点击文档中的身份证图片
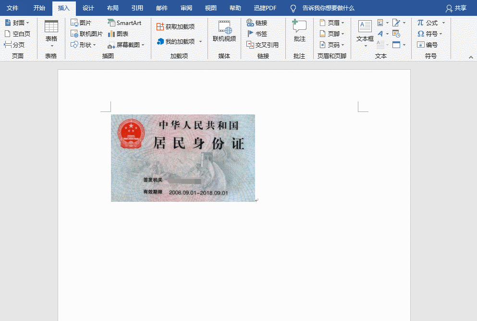Screen dimensions: 477x321 coord(183,158)
